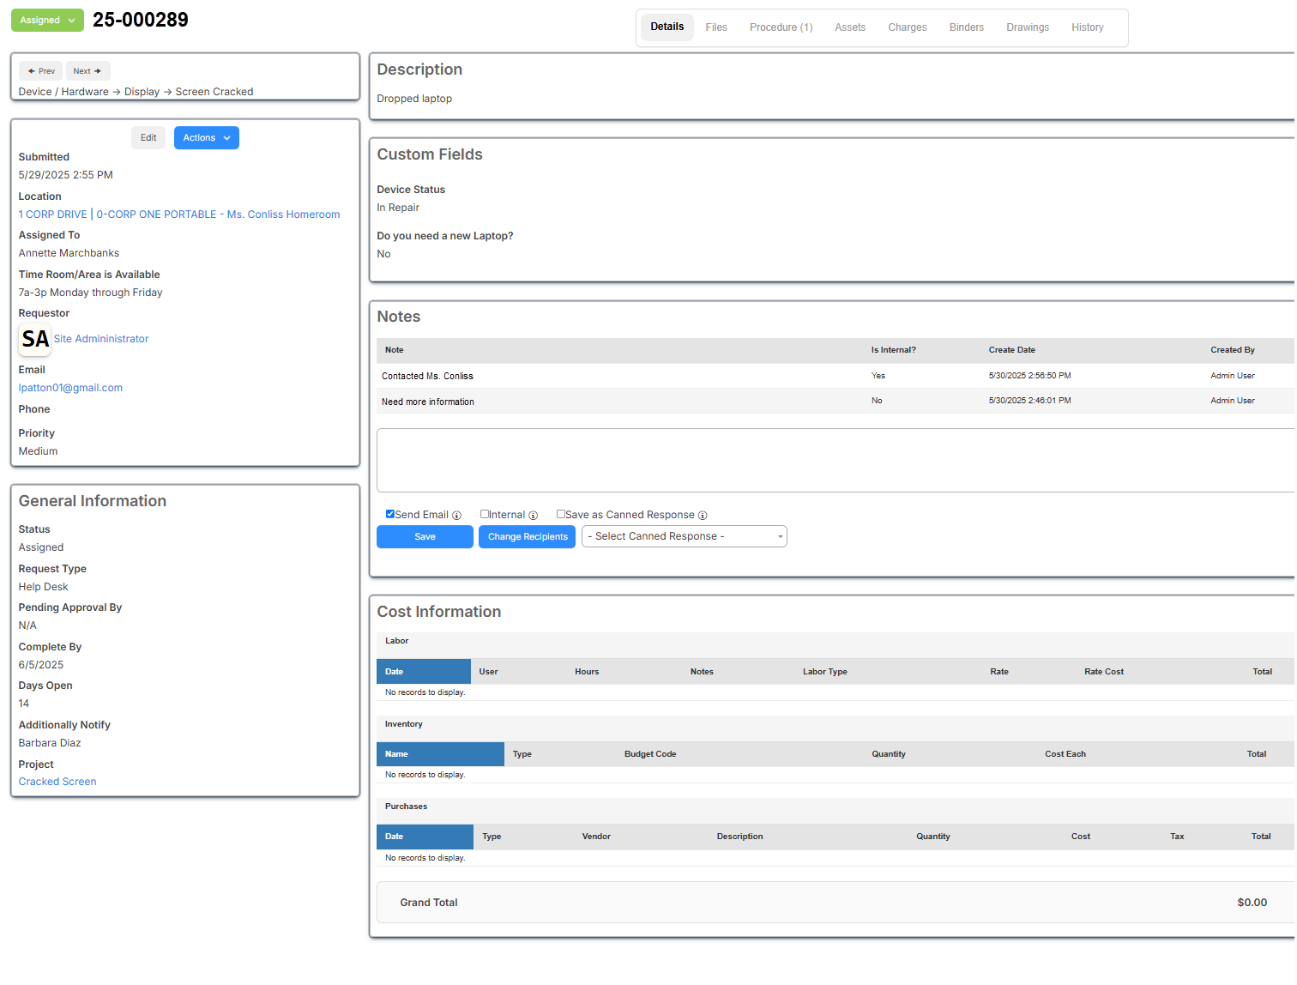The height and width of the screenshot is (985, 1297).
Task: Click the Created By column header
Action: 1233,350
